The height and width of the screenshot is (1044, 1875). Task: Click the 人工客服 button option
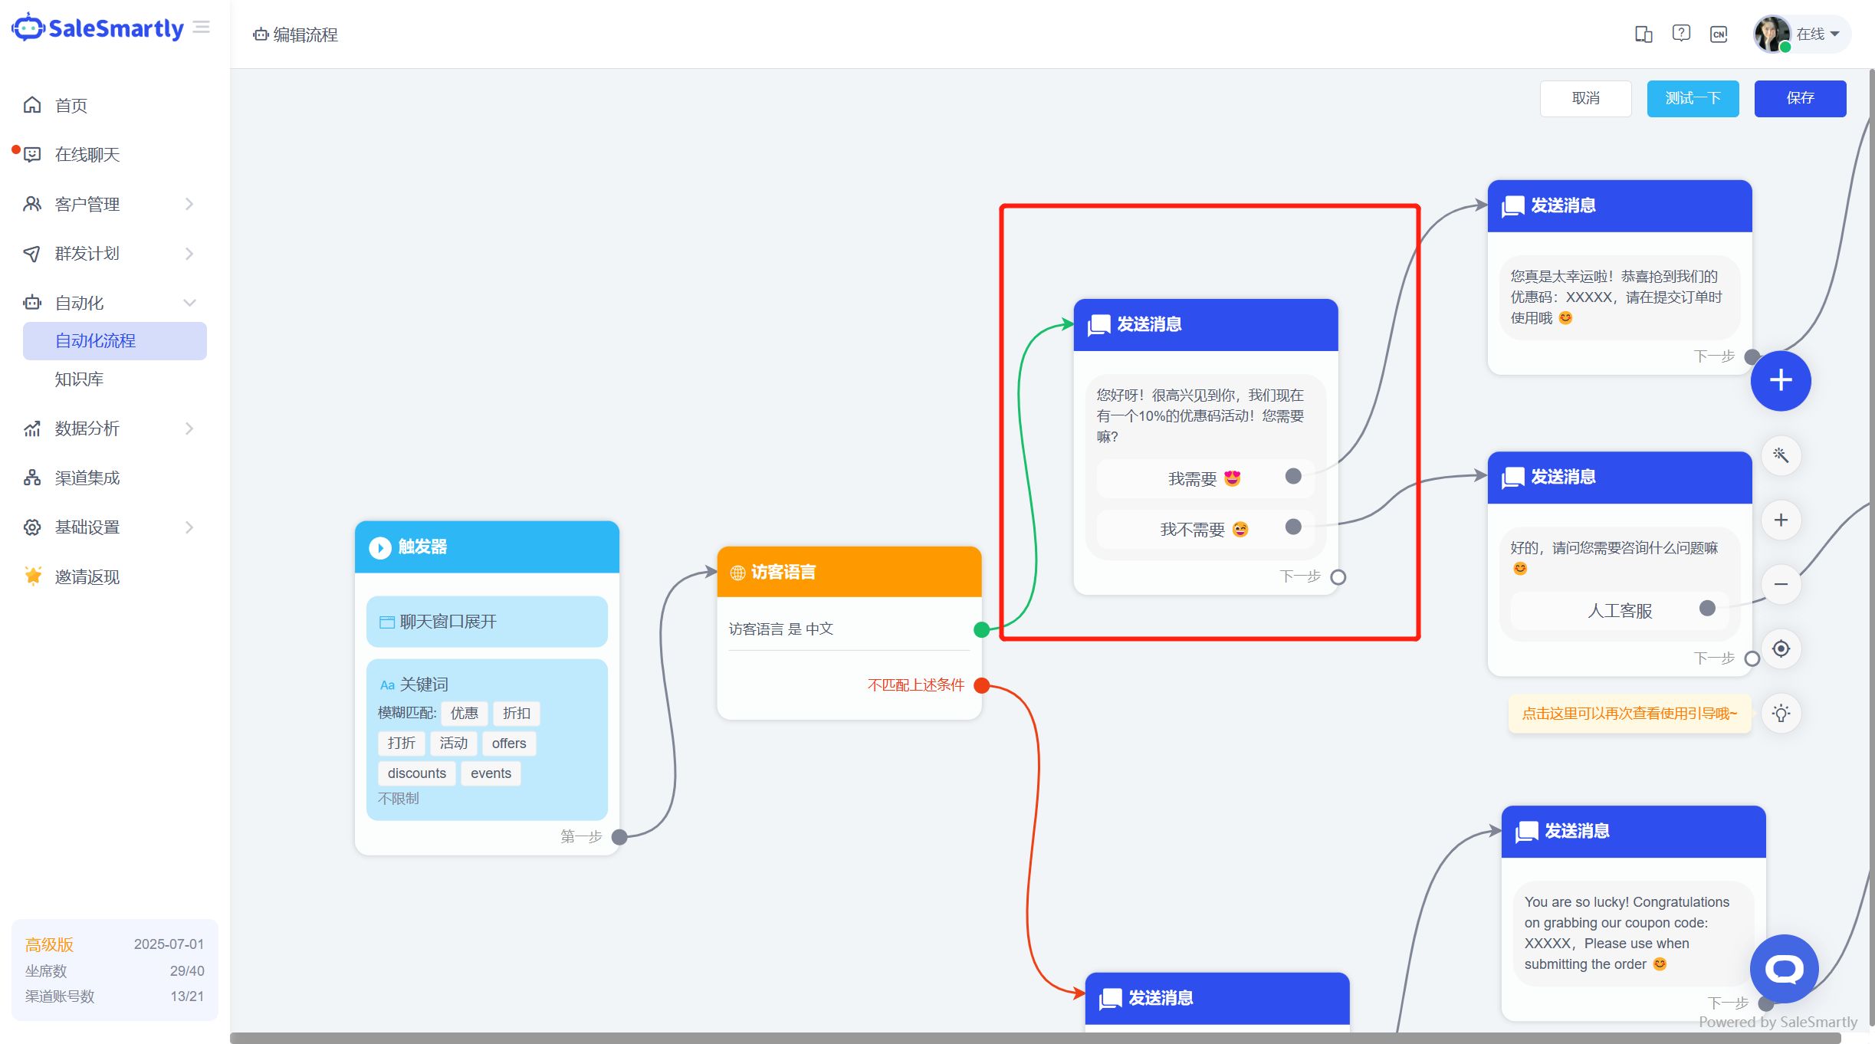pyautogui.click(x=1619, y=611)
